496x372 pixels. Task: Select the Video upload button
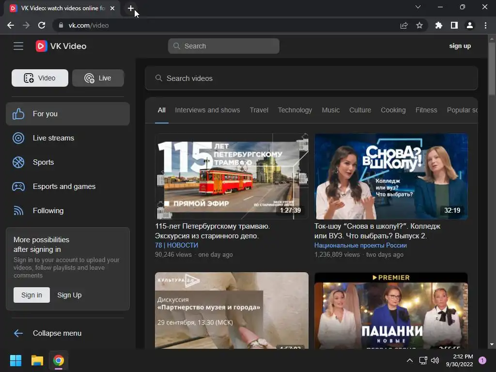(x=40, y=78)
